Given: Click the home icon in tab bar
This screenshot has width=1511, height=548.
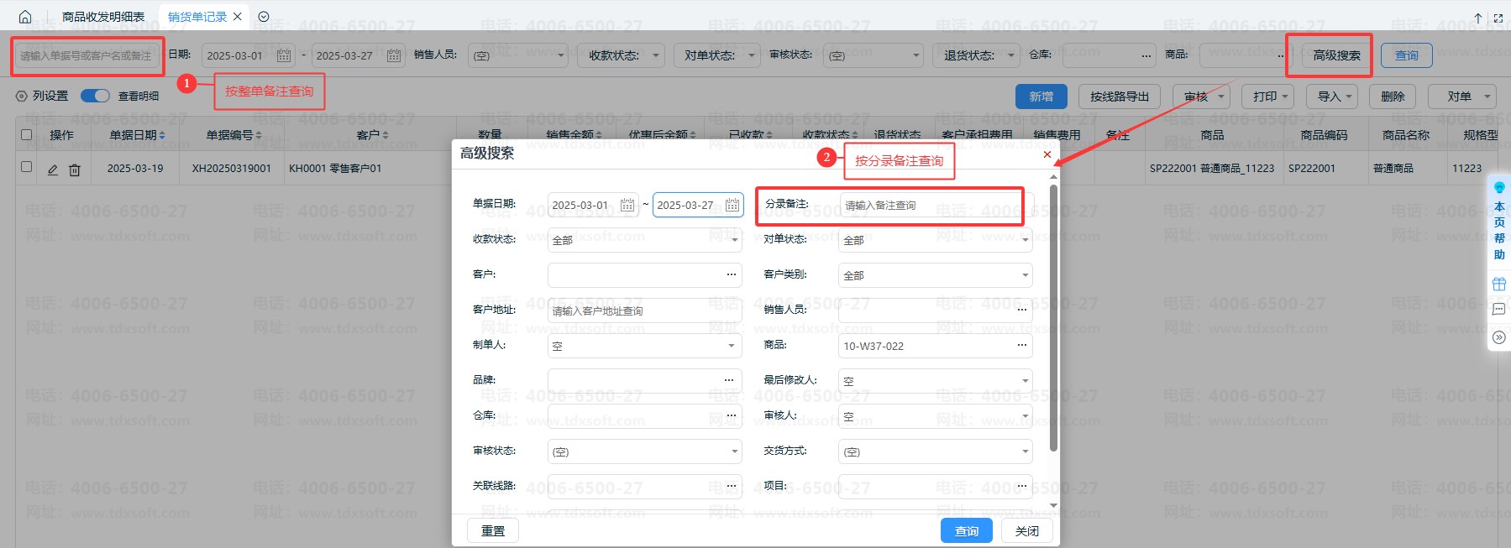Looking at the screenshot, I should click(x=25, y=17).
